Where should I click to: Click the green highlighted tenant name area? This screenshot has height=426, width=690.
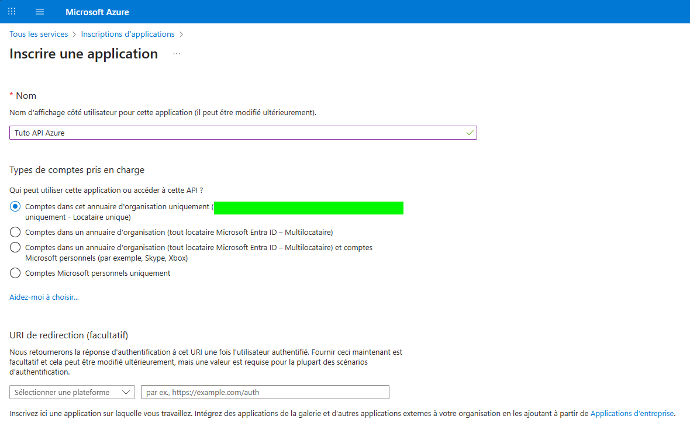309,207
